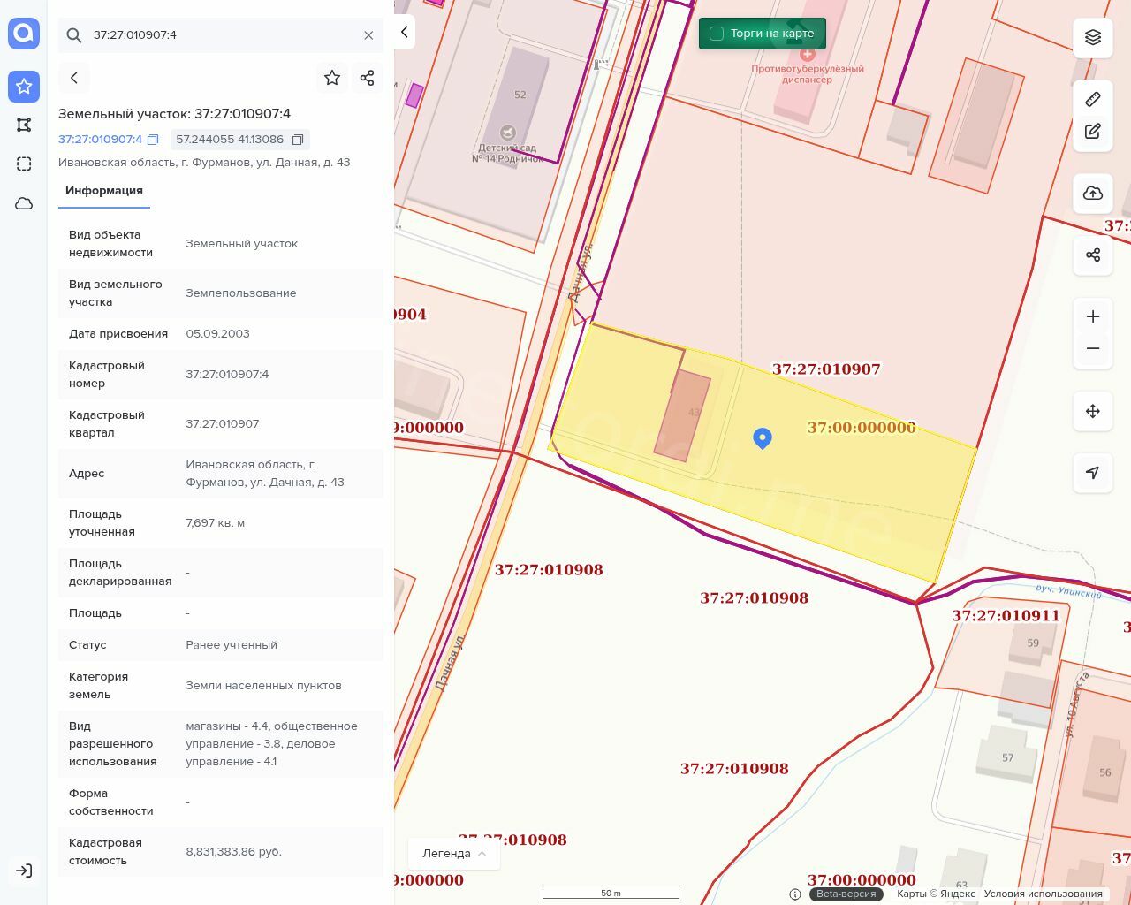
Task: Expand the 'Легенда' legend panel
Action: (x=454, y=853)
